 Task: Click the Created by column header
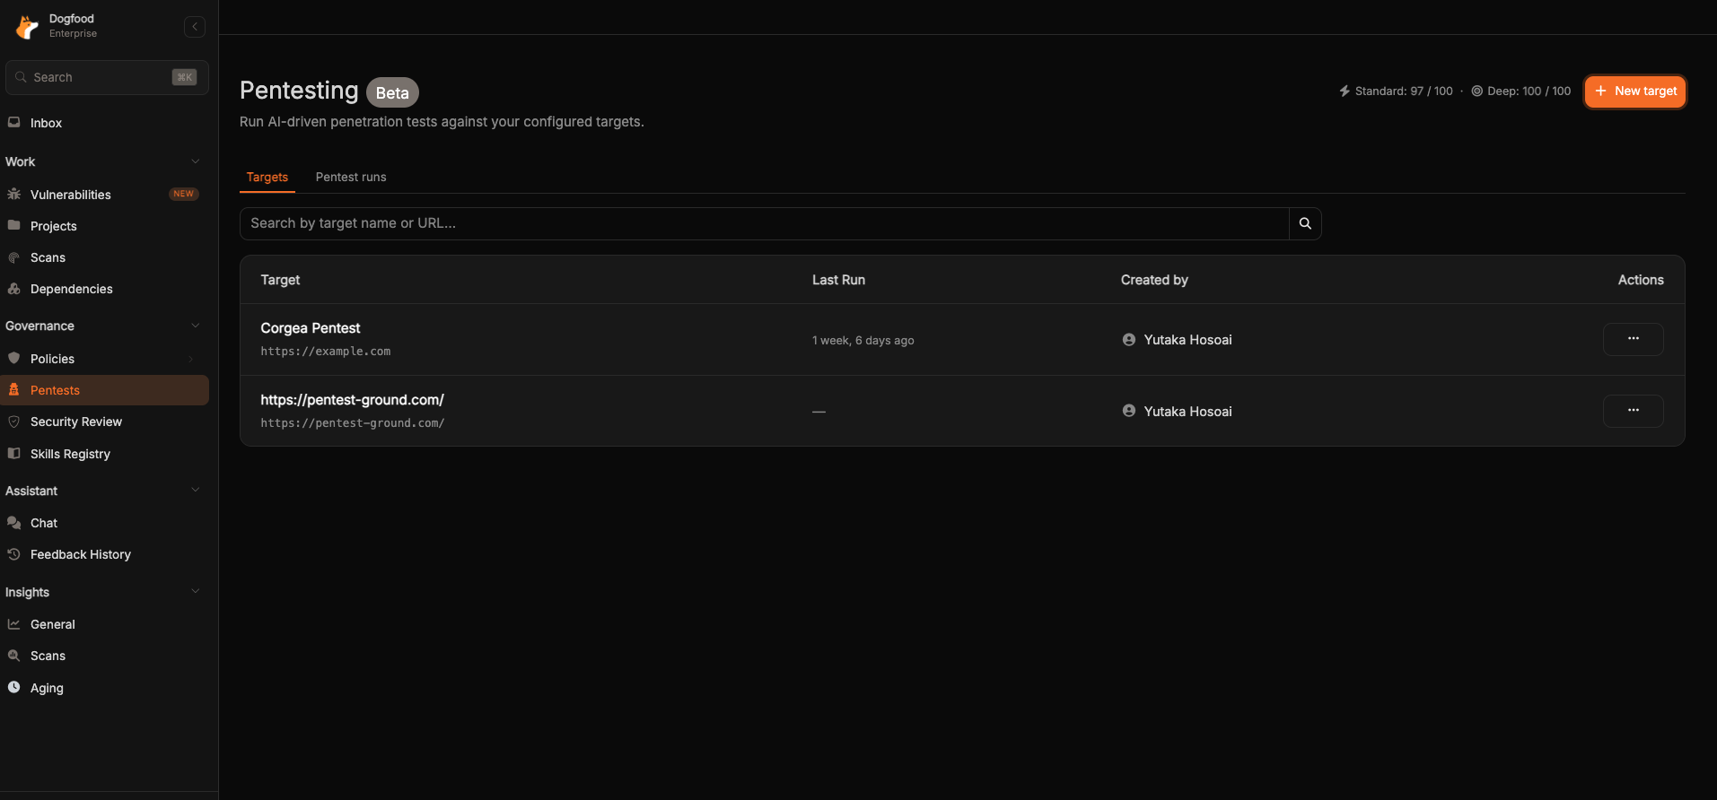[x=1154, y=280]
